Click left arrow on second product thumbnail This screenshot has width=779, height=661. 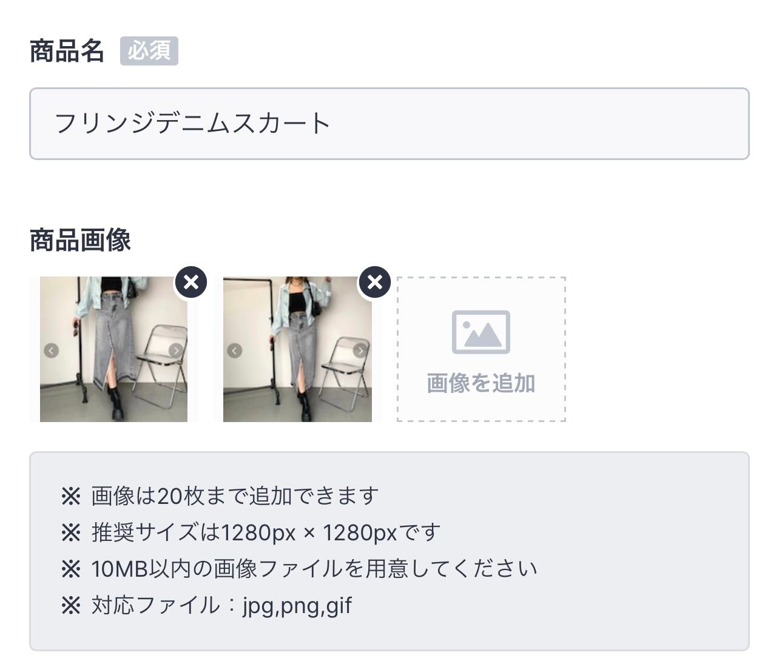click(235, 351)
